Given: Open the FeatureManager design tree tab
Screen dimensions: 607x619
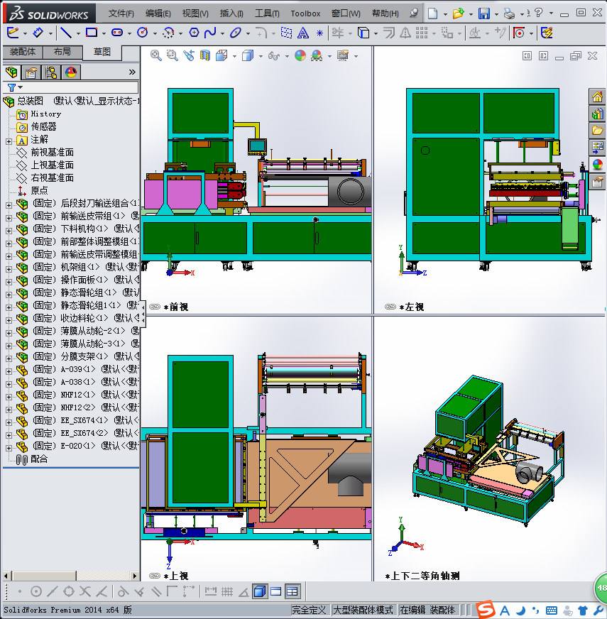Looking at the screenshot, I should (12, 72).
